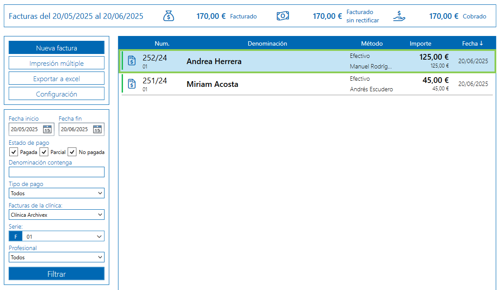The width and height of the screenshot is (502, 290).
Task: Click the hand-with-coin Cobrado icon
Action: point(399,16)
